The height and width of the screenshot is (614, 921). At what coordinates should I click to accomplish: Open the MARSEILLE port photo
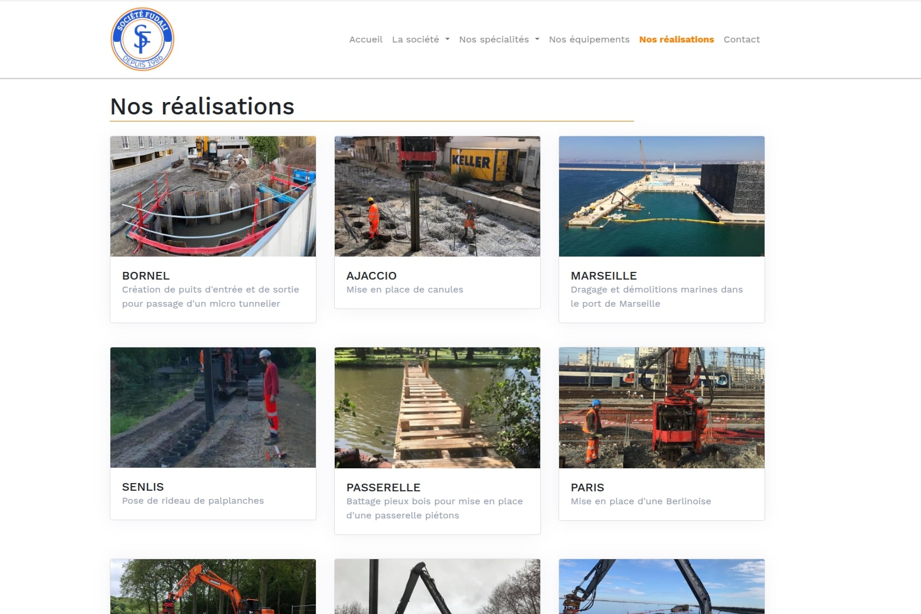(x=662, y=196)
